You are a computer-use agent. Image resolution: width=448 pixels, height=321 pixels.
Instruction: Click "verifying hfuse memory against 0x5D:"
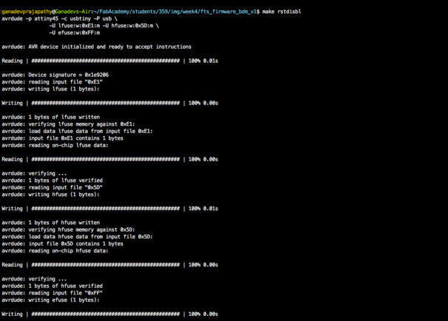(81, 230)
